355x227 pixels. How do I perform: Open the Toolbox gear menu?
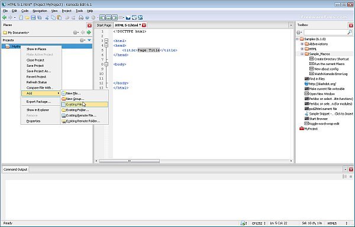tap(299, 33)
